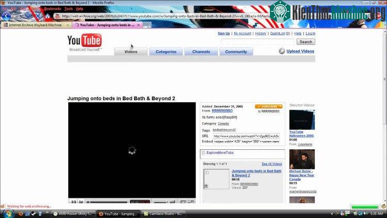Expand quick launch overflow chevron
Image resolution: width=387 pixels, height=218 pixels.
(47, 213)
